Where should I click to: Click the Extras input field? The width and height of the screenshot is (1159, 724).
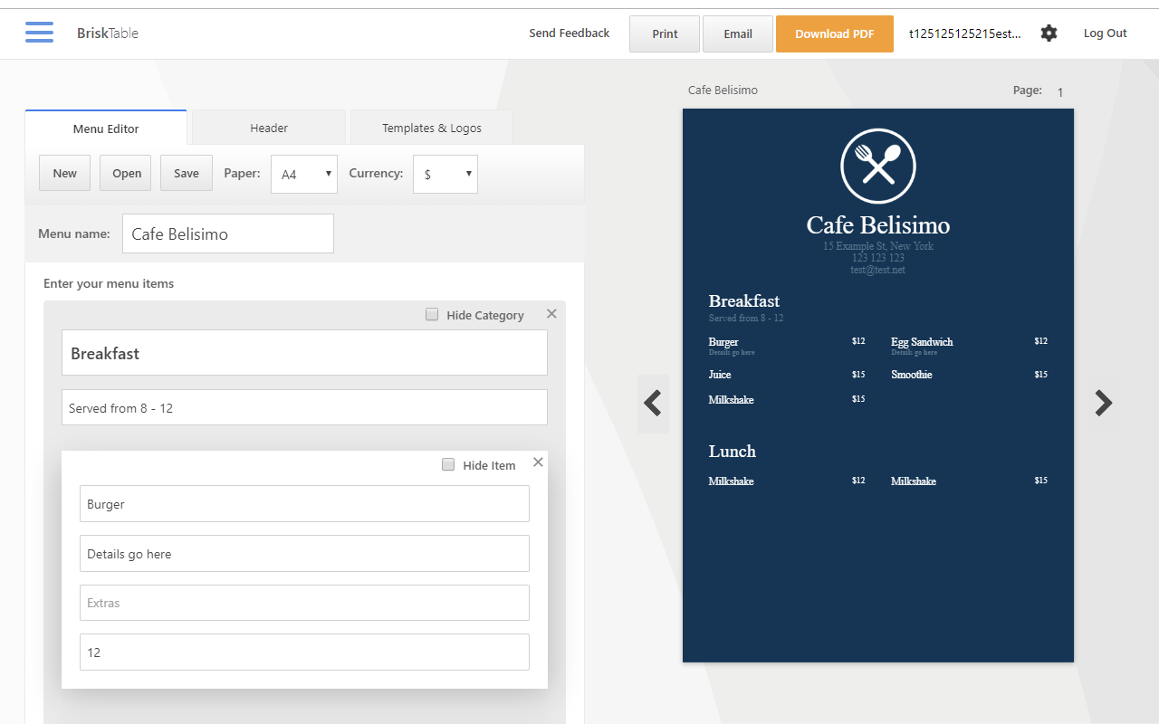tap(304, 603)
